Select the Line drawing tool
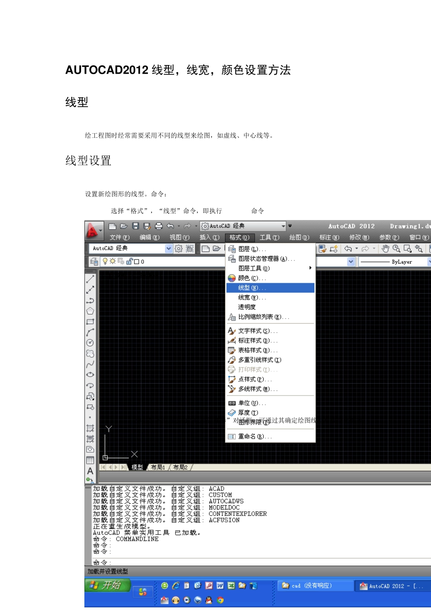This screenshot has height=611, width=431. coord(90,279)
